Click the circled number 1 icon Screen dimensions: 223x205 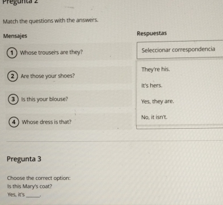[x=12, y=53]
